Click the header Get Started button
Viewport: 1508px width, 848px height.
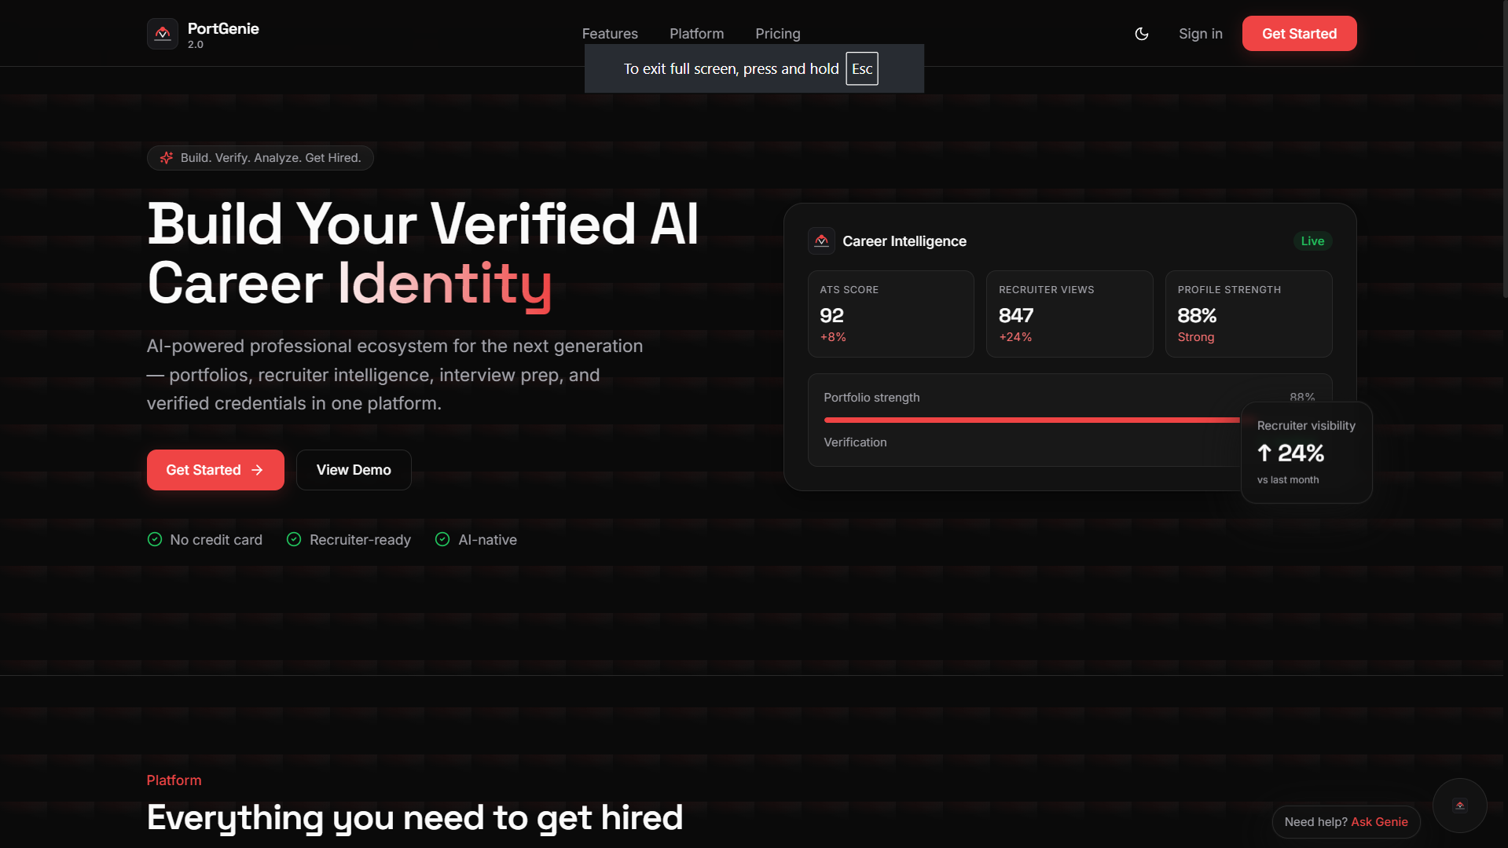pos(1299,34)
